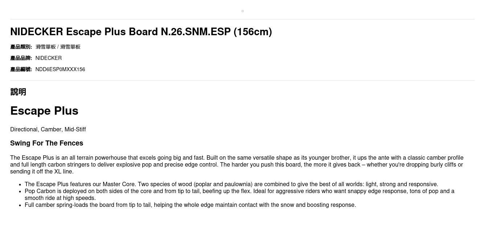Click the 說明 section heading
The height and width of the screenshot is (225, 482).
click(x=18, y=92)
